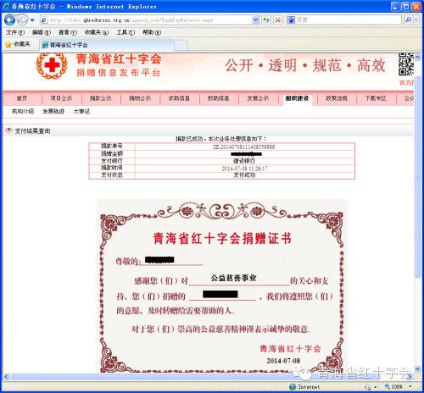Open the recent pages dropdown arrow
424x393 pixels.
click(x=32, y=20)
